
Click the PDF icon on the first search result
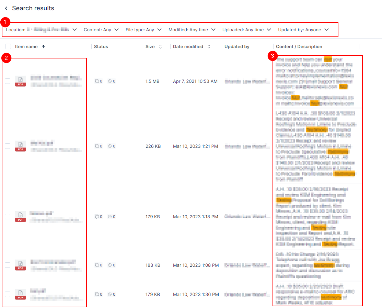(x=20, y=81)
